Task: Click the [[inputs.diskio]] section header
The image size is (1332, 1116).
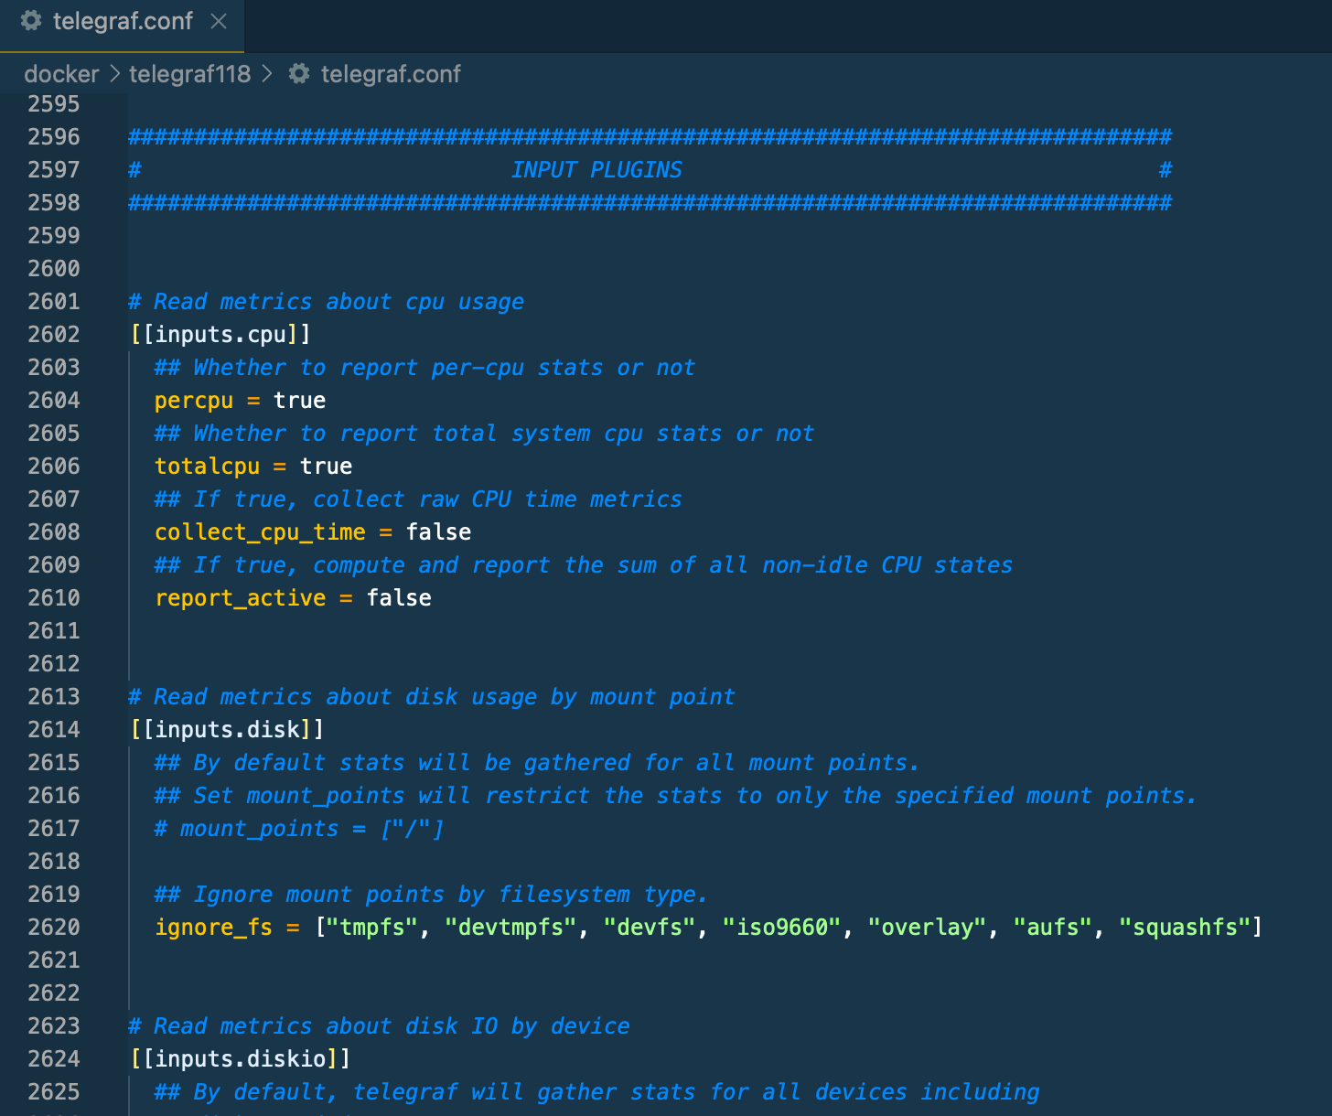Action: click(x=240, y=1059)
